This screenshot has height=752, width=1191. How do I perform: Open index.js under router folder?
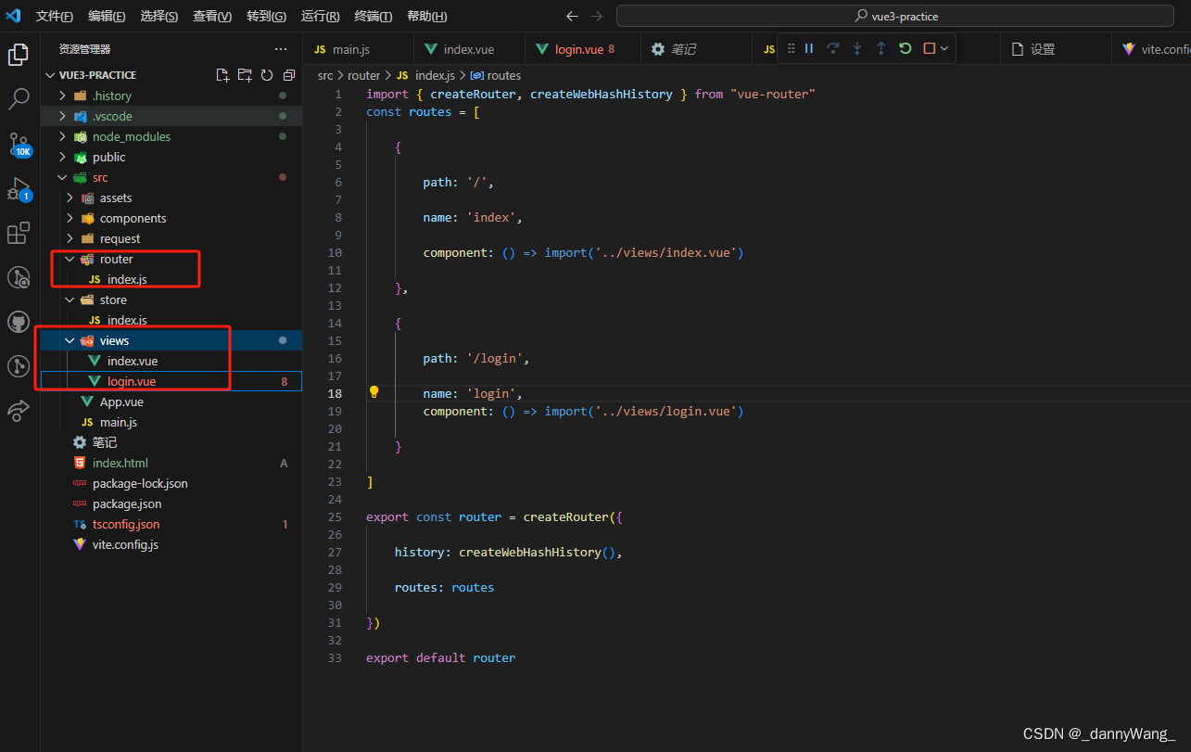(171, 279)
